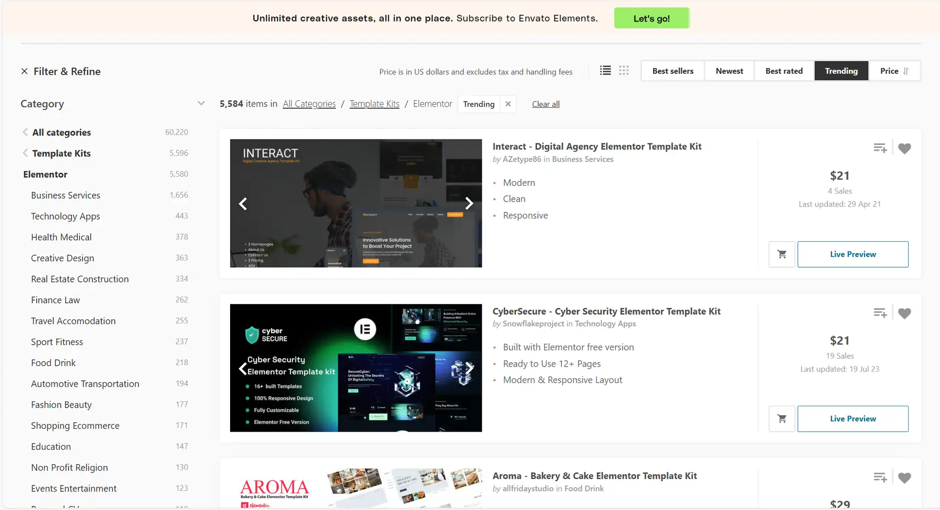Open the Aroma Bakery kit thumbnail
This screenshot has height=510, width=940.
(x=356, y=488)
